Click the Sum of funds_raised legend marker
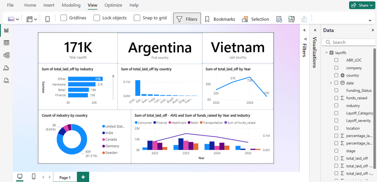 [x=226, y=123]
